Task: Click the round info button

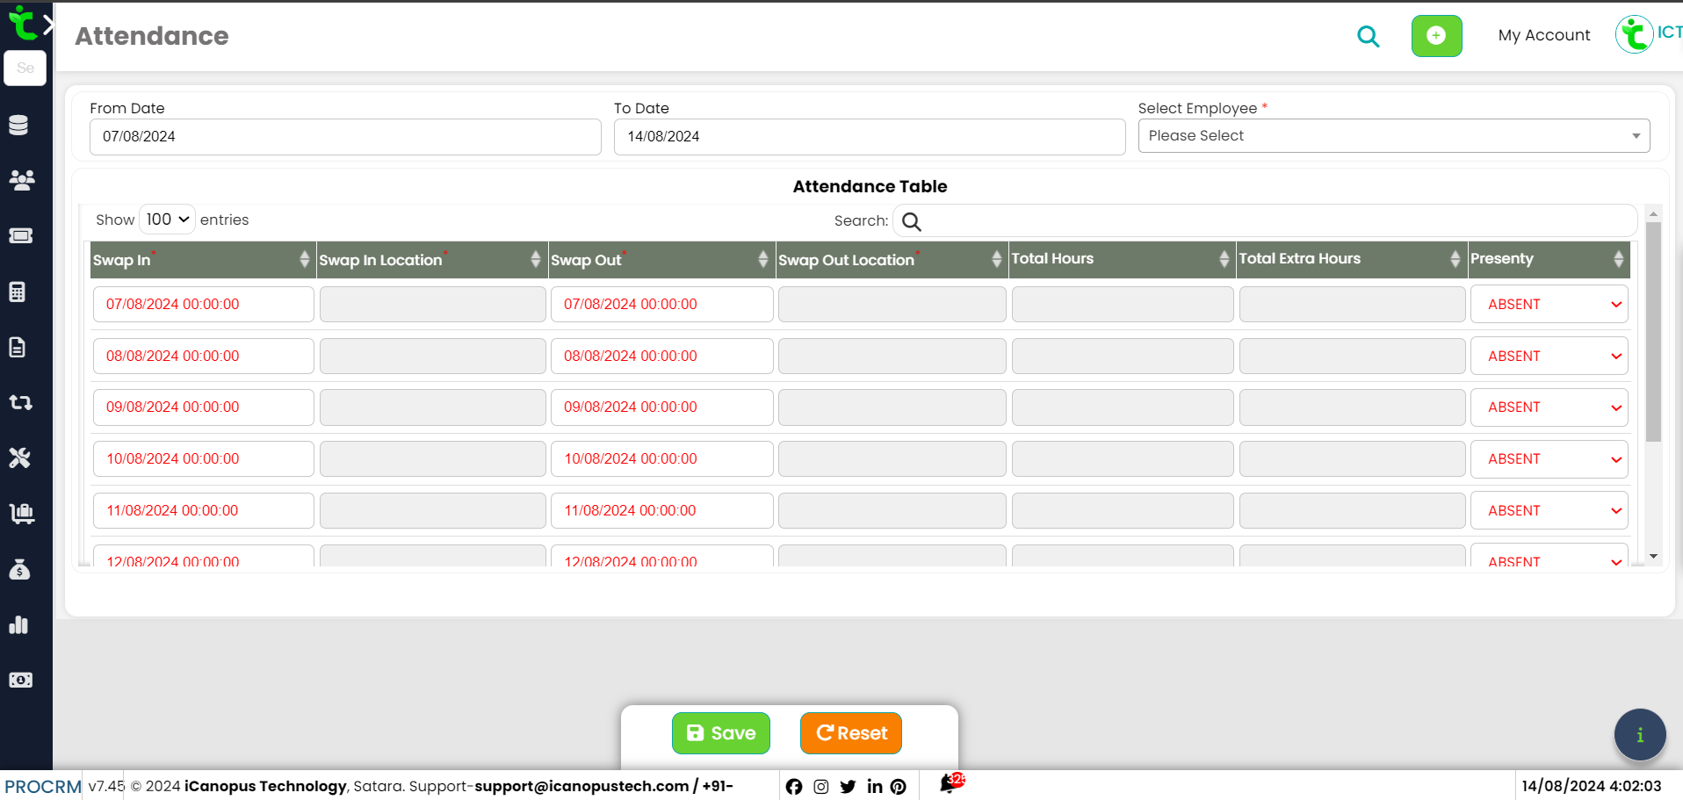Action: [x=1639, y=734]
